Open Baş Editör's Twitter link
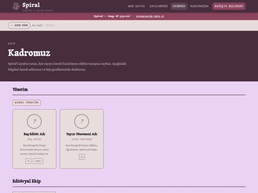The width and height of the screenshot is (258, 193). click(38, 161)
